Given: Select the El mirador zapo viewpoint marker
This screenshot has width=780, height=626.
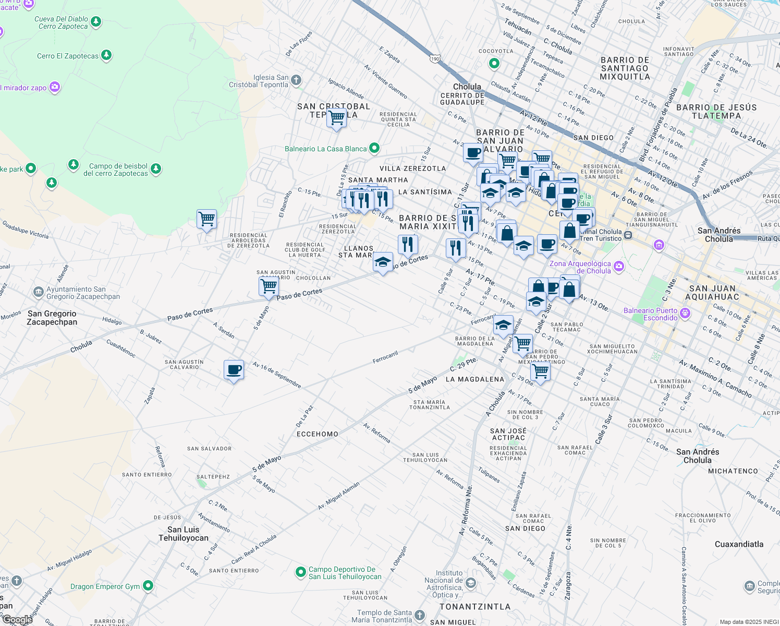Looking at the screenshot, I should 54,87.
